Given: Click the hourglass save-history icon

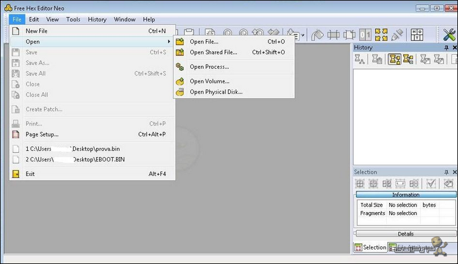Looking at the screenshot, I should tap(425, 59).
